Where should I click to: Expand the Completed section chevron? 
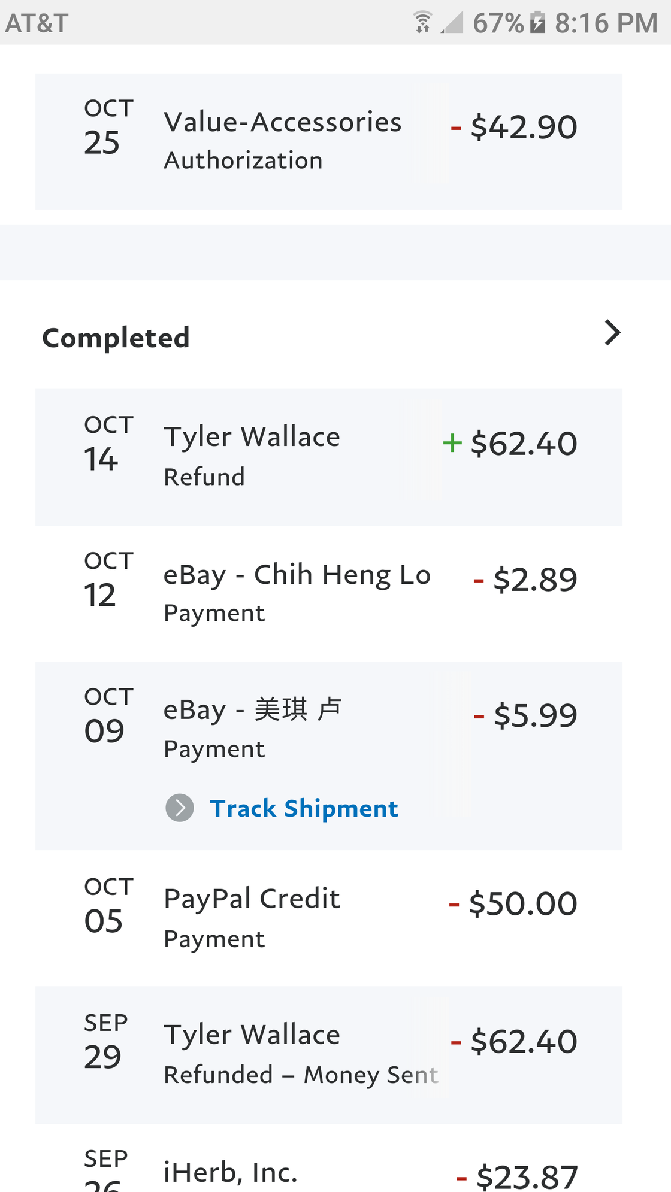click(612, 333)
